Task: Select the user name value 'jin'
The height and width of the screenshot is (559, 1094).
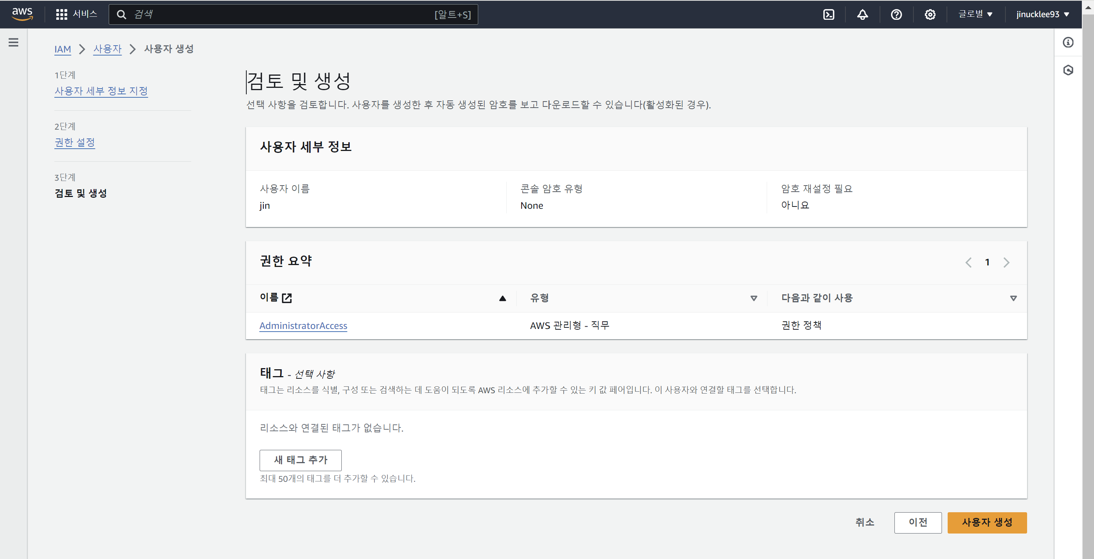Action: 265,206
